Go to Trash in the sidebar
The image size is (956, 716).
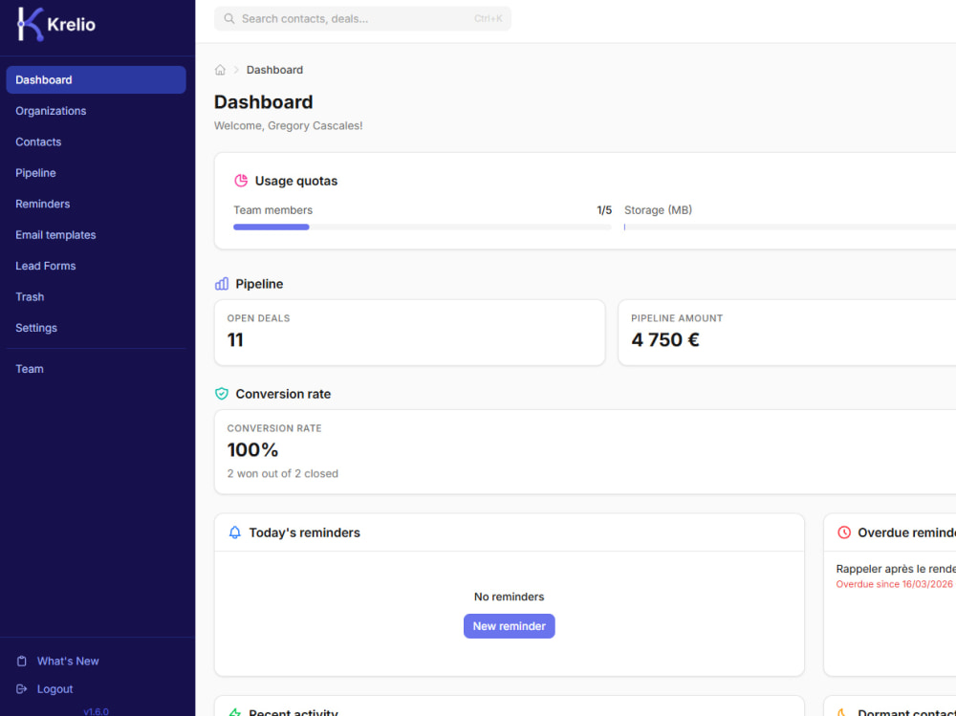click(96, 297)
